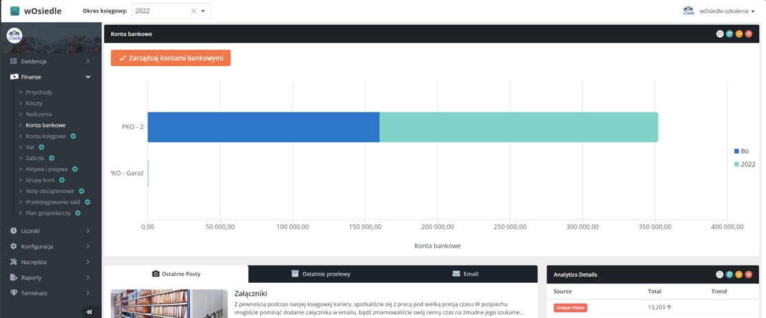Click the refresh icon in Konta bankowe panel

click(x=729, y=34)
